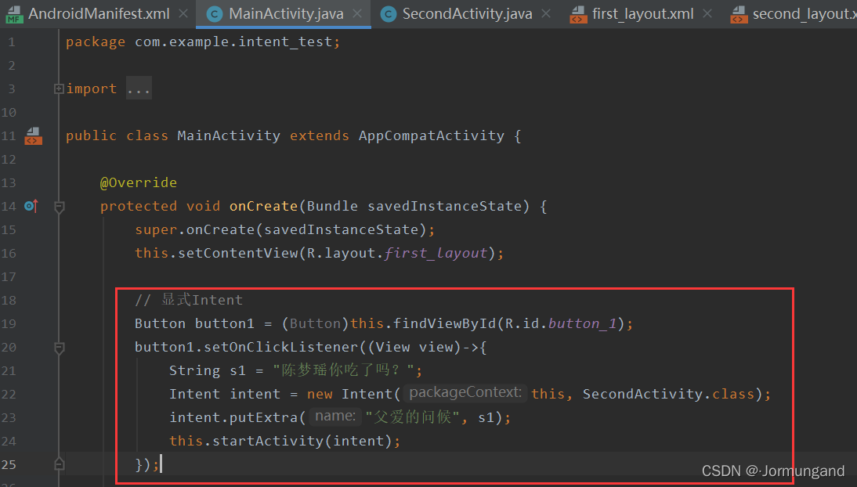Collapse the onCreate method fold marker
The height and width of the screenshot is (487, 857).
pyautogui.click(x=59, y=207)
